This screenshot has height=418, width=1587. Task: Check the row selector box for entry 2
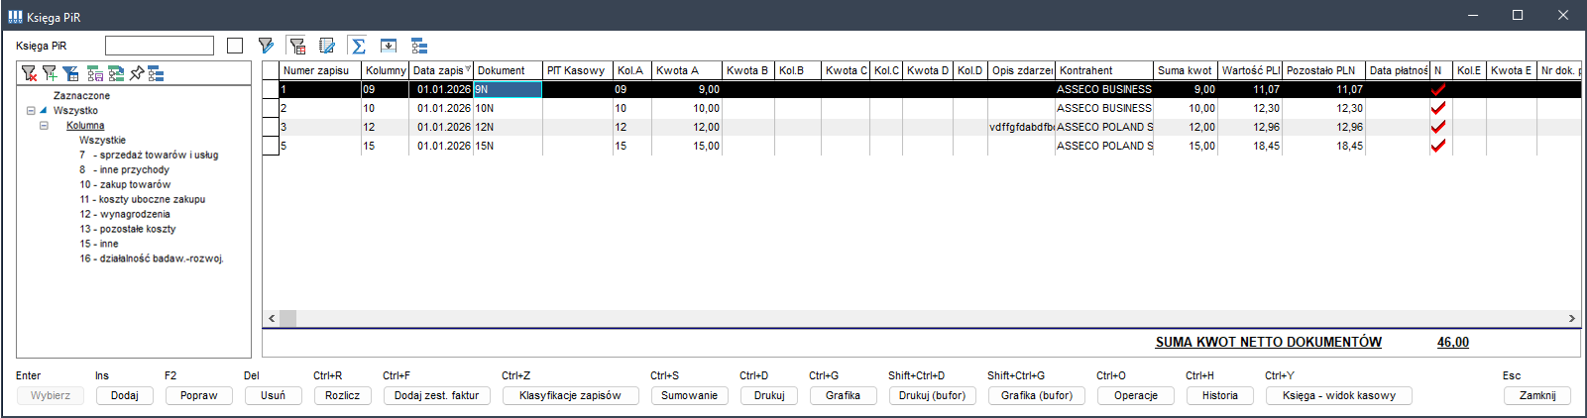[270, 108]
